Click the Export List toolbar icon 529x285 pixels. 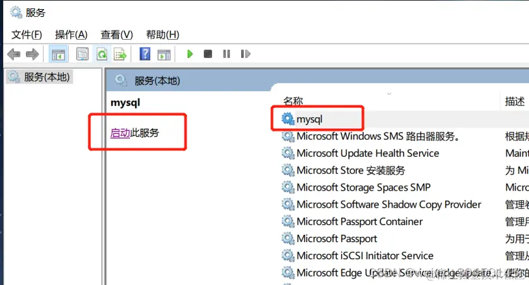coord(120,54)
